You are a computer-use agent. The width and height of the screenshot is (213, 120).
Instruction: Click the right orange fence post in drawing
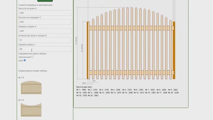click(174, 50)
